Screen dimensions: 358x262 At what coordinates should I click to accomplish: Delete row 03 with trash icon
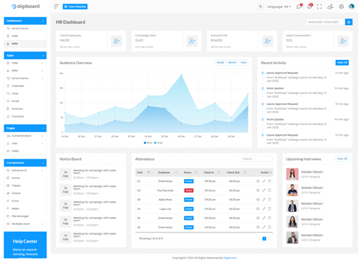269,199
